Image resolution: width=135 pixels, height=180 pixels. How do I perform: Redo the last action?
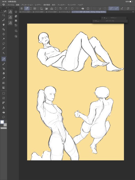(x=66, y=8)
